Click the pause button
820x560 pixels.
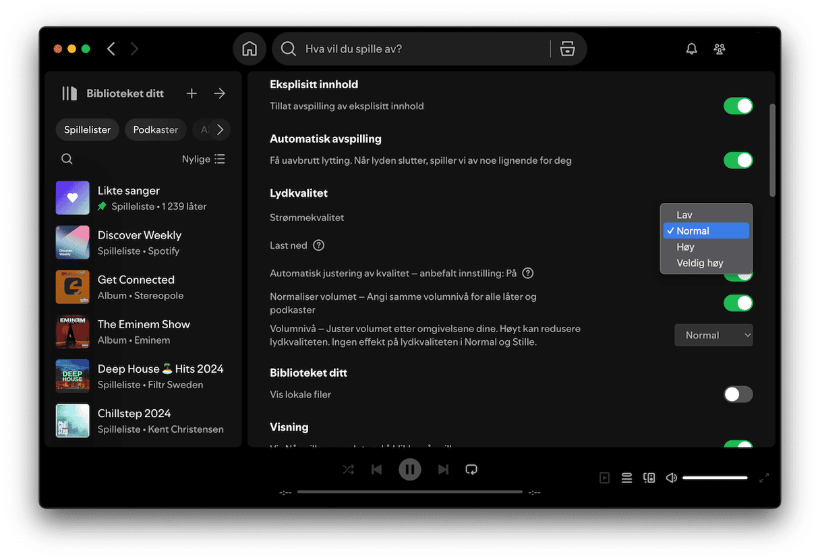[409, 469]
